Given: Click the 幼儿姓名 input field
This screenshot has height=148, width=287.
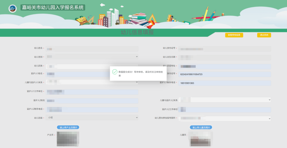Looking at the screenshot, I should 92,48.
